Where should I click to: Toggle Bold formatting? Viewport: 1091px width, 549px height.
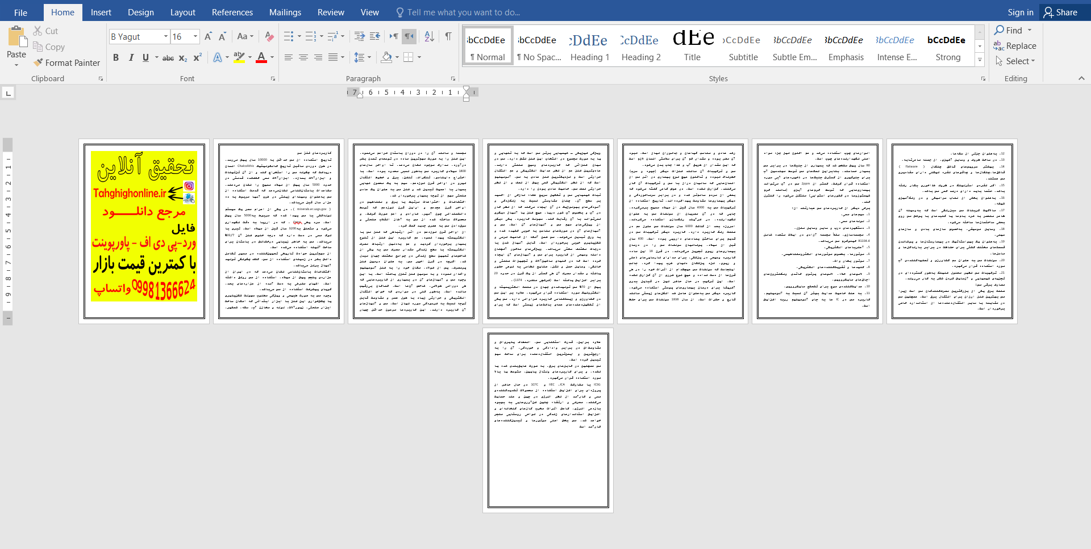point(116,57)
